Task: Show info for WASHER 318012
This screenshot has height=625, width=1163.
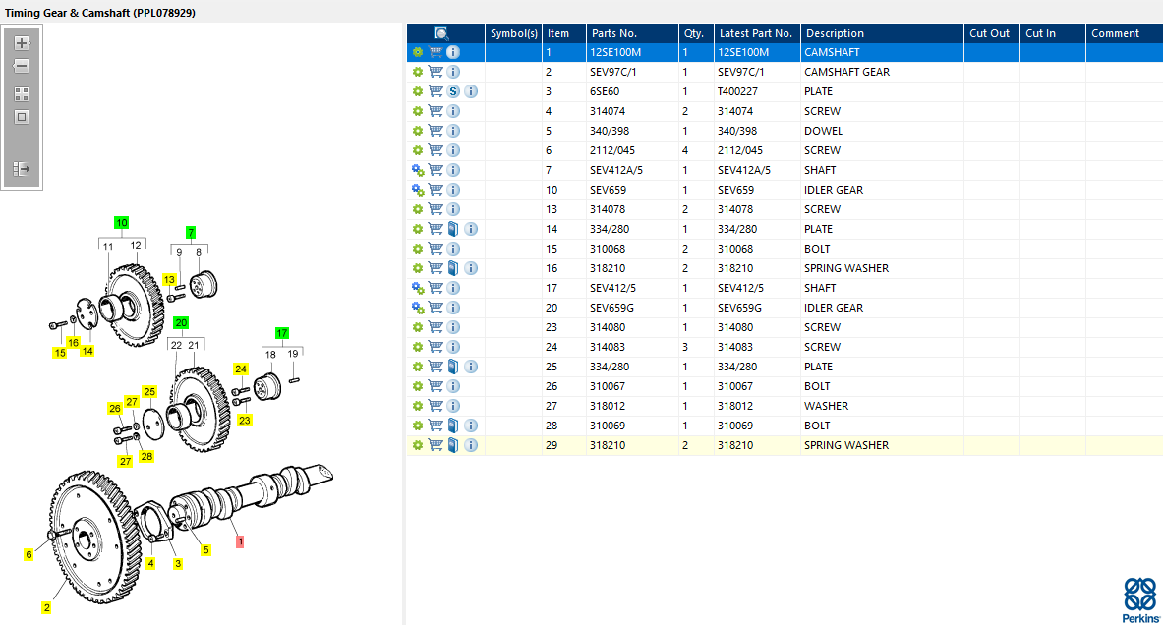Action: [x=453, y=406]
